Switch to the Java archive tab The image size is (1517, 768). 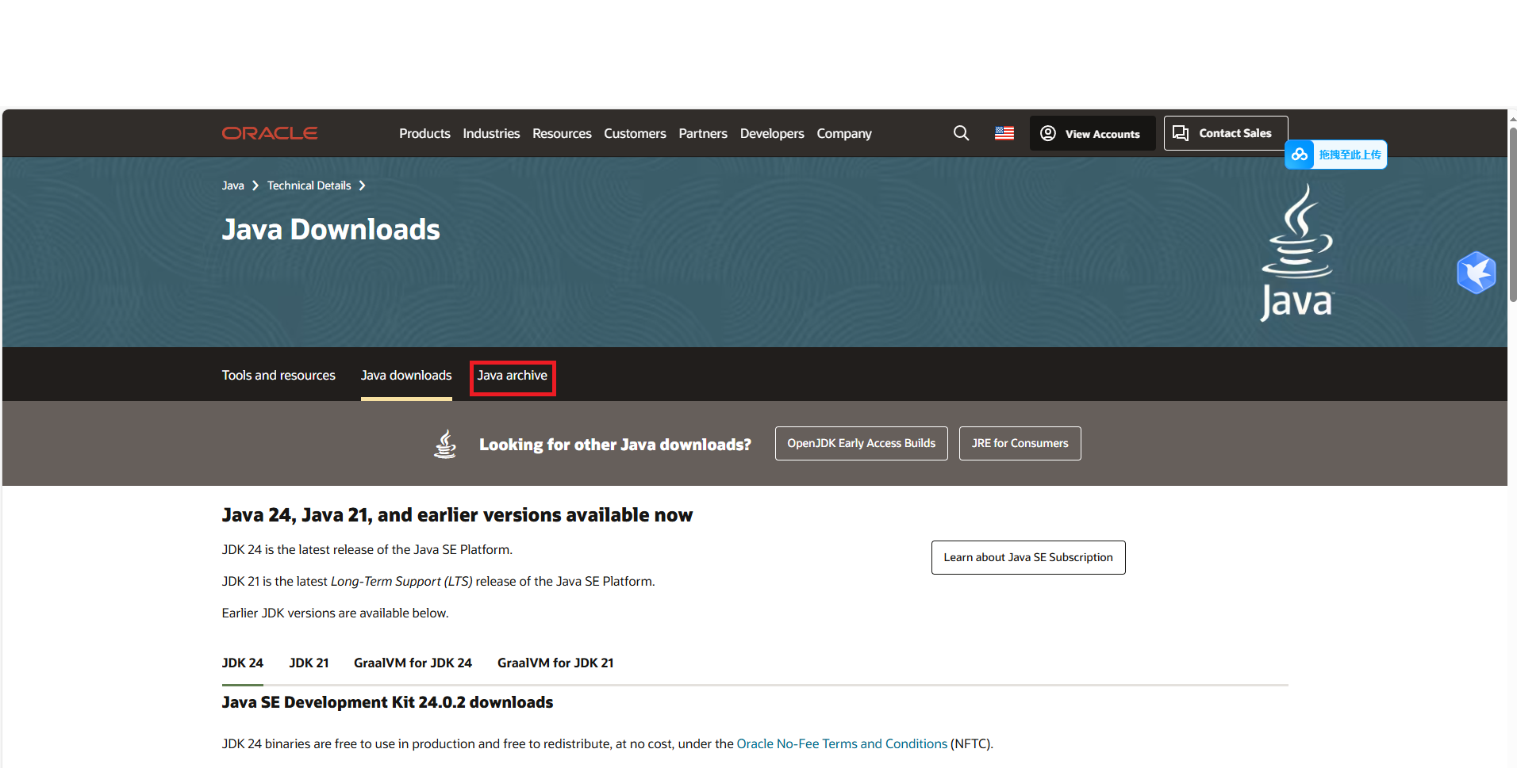coord(513,375)
